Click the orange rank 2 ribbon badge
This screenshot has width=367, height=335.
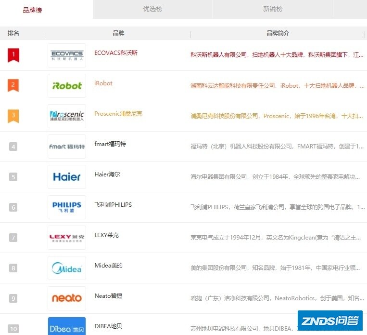click(13, 85)
